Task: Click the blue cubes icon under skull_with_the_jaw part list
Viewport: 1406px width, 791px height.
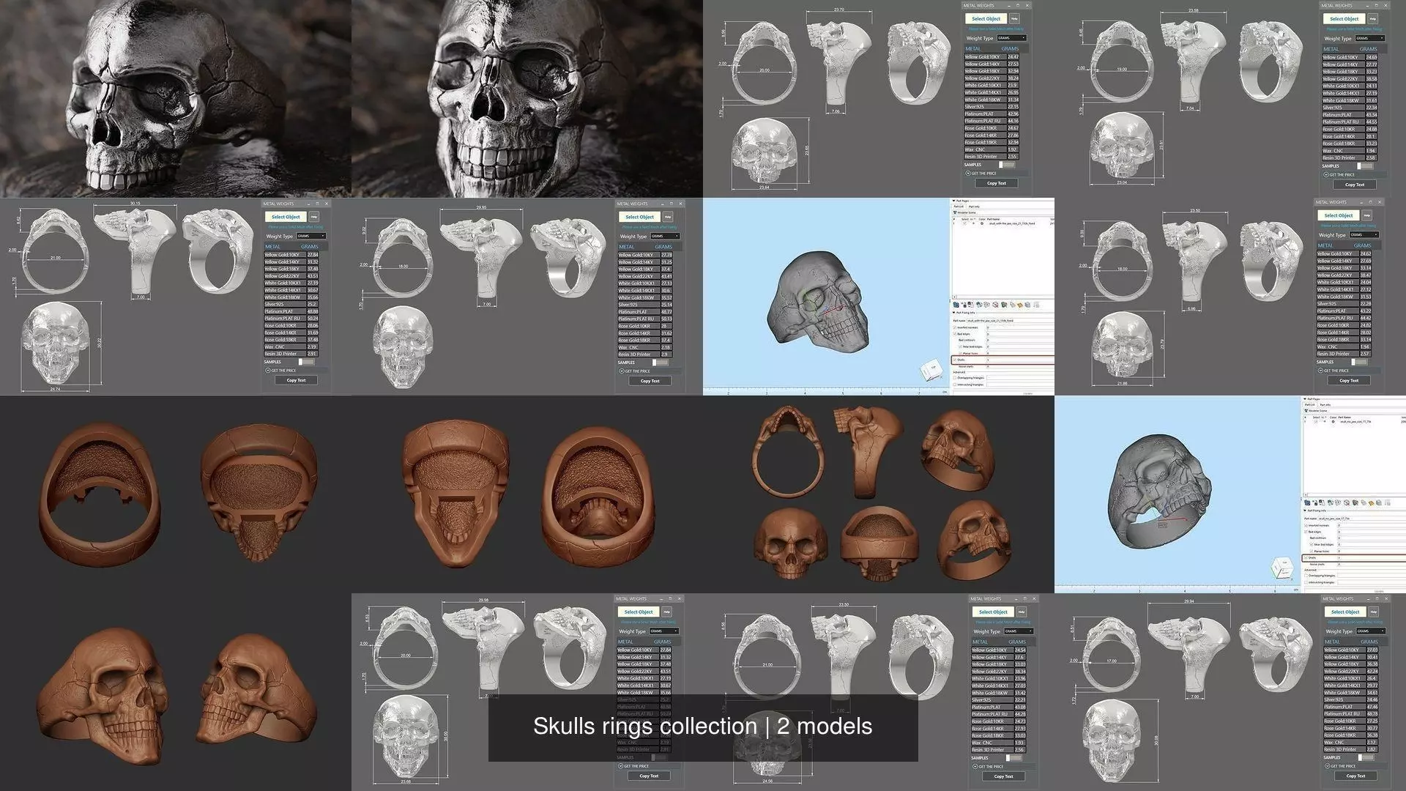Action: [956, 305]
